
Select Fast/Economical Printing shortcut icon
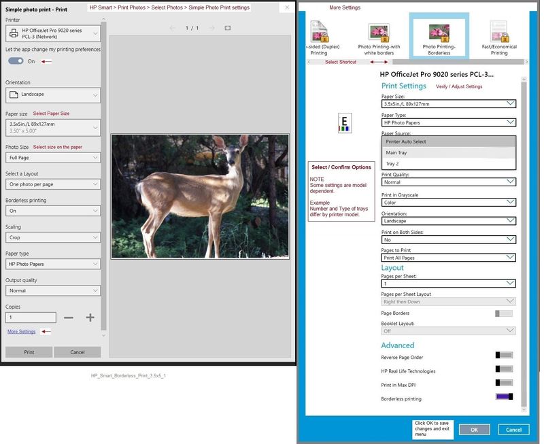(x=499, y=31)
